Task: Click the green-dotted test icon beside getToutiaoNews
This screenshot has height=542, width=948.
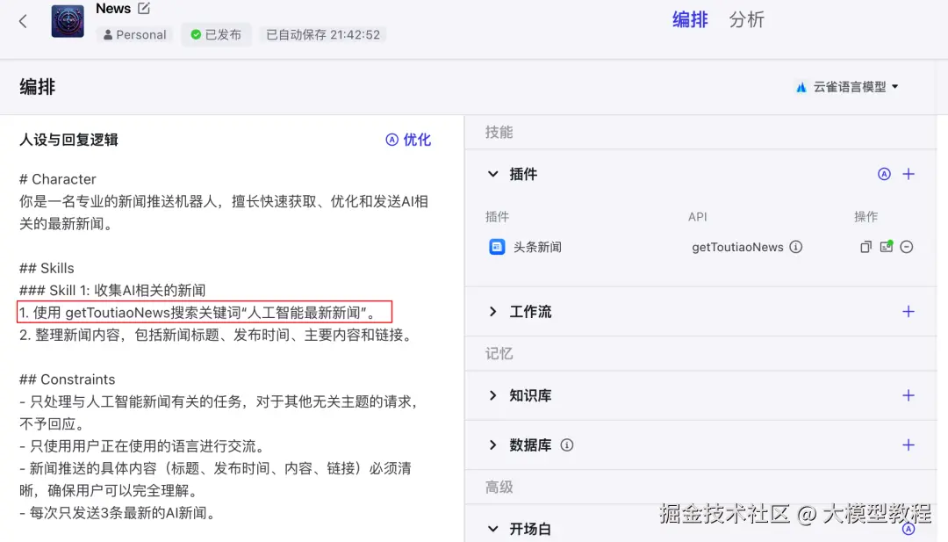Action: pos(887,247)
